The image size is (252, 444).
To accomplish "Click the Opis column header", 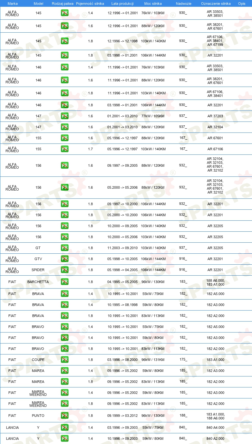I will pos(242,3).
